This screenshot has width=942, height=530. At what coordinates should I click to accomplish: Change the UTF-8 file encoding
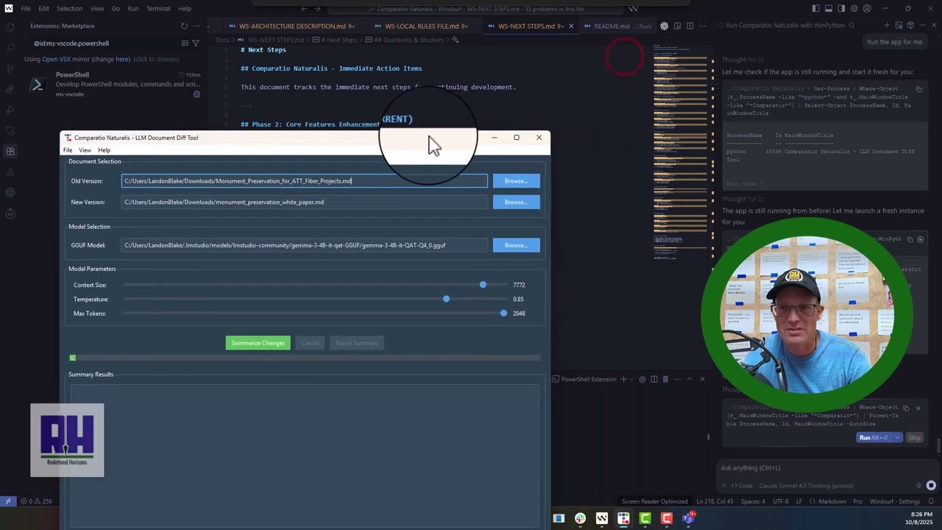click(x=780, y=501)
